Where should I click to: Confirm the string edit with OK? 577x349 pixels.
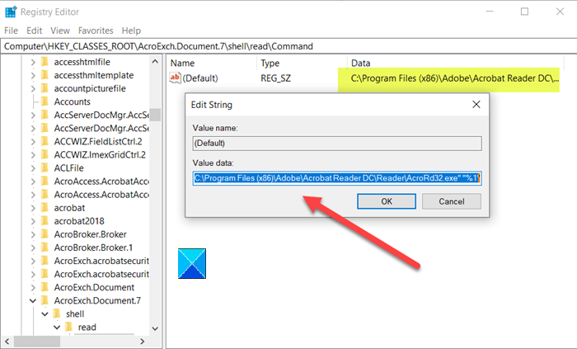[387, 201]
